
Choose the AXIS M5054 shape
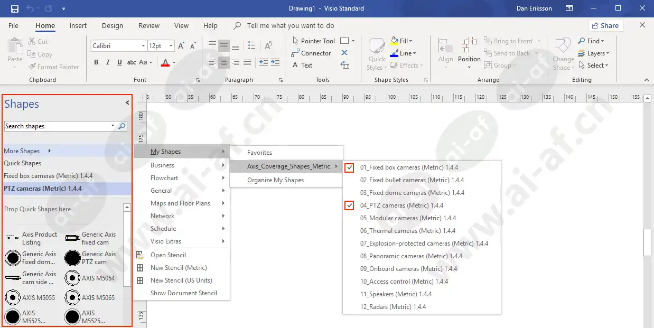click(90, 278)
